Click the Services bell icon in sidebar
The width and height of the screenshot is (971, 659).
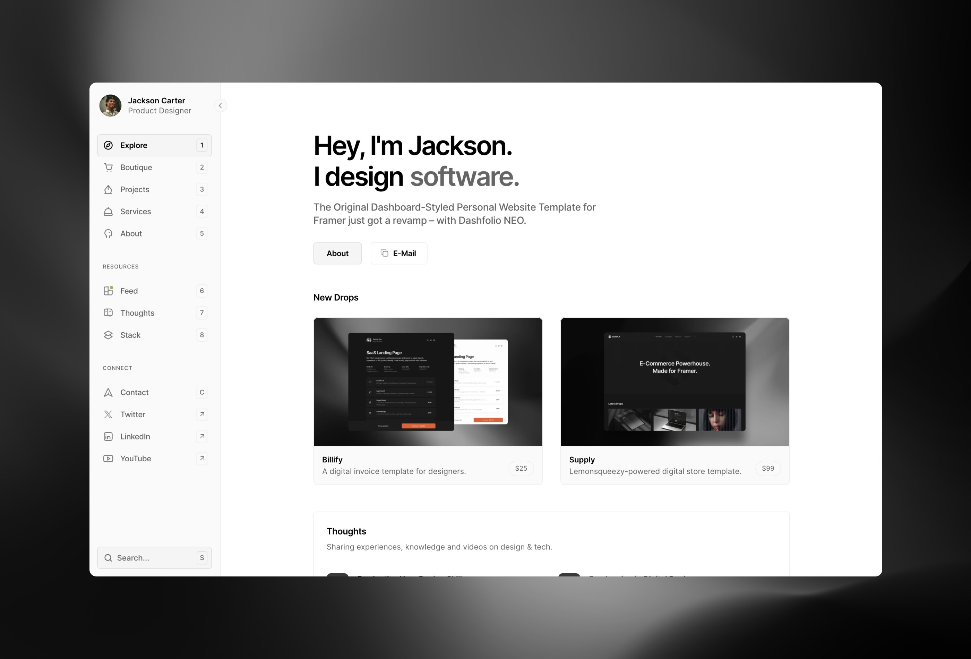pos(108,212)
